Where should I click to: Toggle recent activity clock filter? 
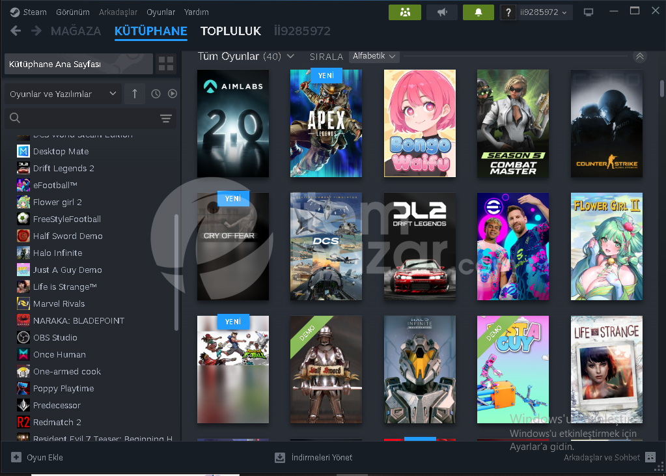(x=156, y=94)
